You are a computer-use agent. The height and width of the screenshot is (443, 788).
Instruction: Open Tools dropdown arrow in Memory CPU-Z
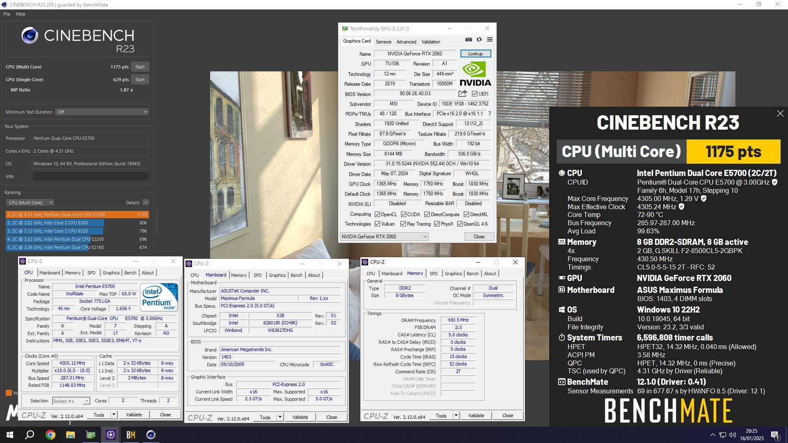(456, 416)
